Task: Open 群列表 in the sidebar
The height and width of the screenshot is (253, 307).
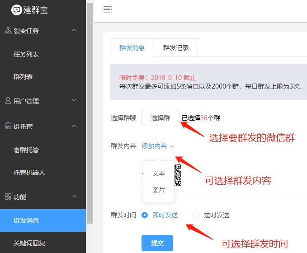Action: coord(43,77)
